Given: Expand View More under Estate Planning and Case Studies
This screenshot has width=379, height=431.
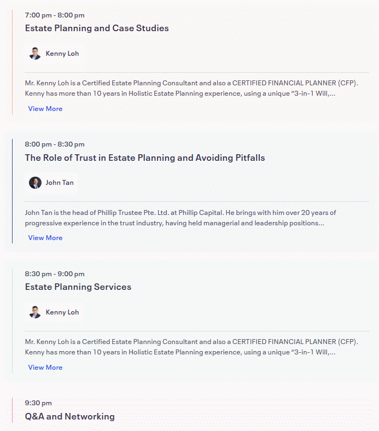Looking at the screenshot, I should (x=45, y=109).
